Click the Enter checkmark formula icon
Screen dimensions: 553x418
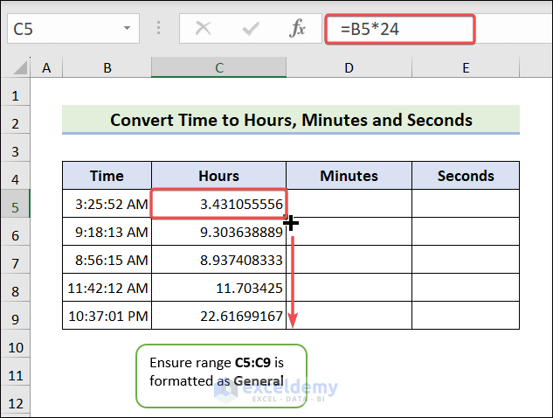251,28
